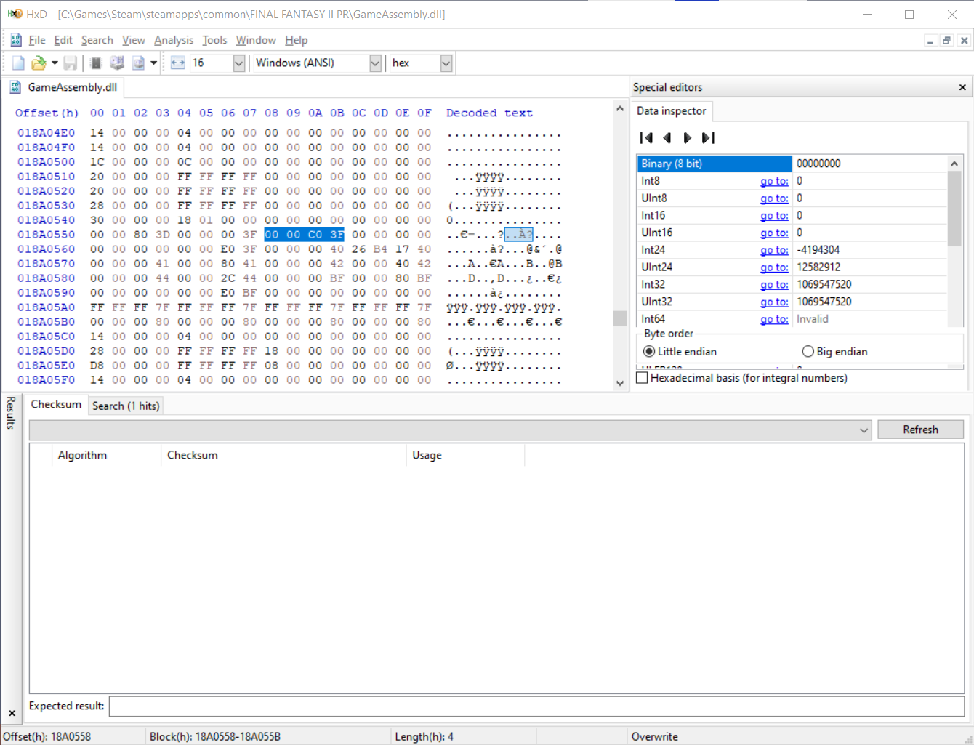974x745 pixels.
Task: Close the inner document window
Action: [x=964, y=41]
